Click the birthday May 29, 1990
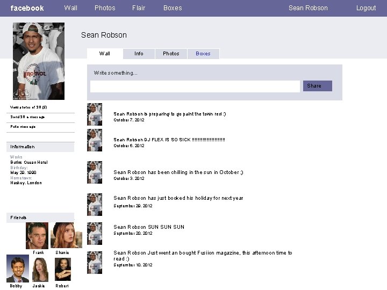 [x=23, y=172]
